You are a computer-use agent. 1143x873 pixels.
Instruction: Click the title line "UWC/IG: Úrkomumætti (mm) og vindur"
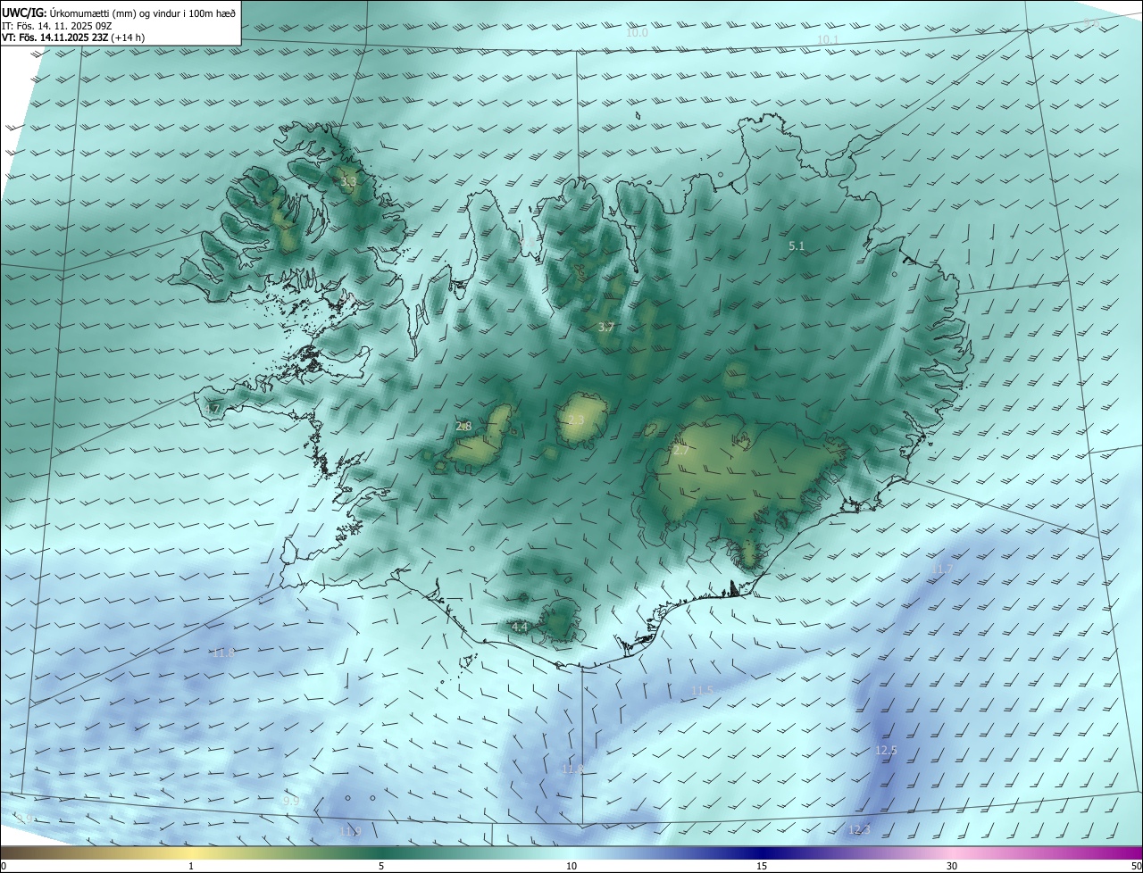pyautogui.click(x=119, y=12)
